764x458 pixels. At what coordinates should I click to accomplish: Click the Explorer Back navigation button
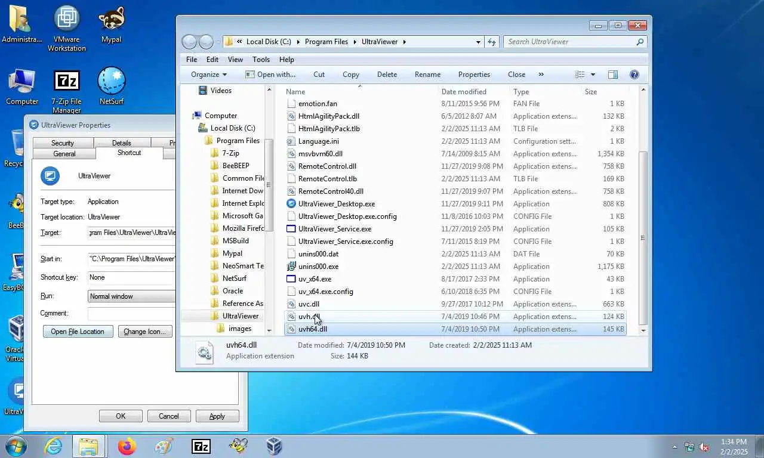point(189,42)
